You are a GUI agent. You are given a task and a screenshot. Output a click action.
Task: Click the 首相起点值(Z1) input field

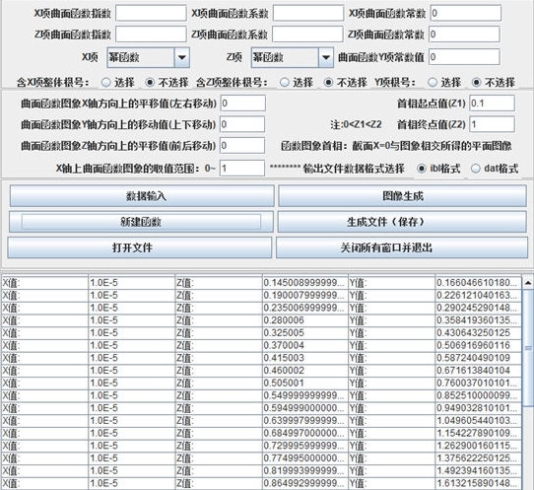(492, 104)
